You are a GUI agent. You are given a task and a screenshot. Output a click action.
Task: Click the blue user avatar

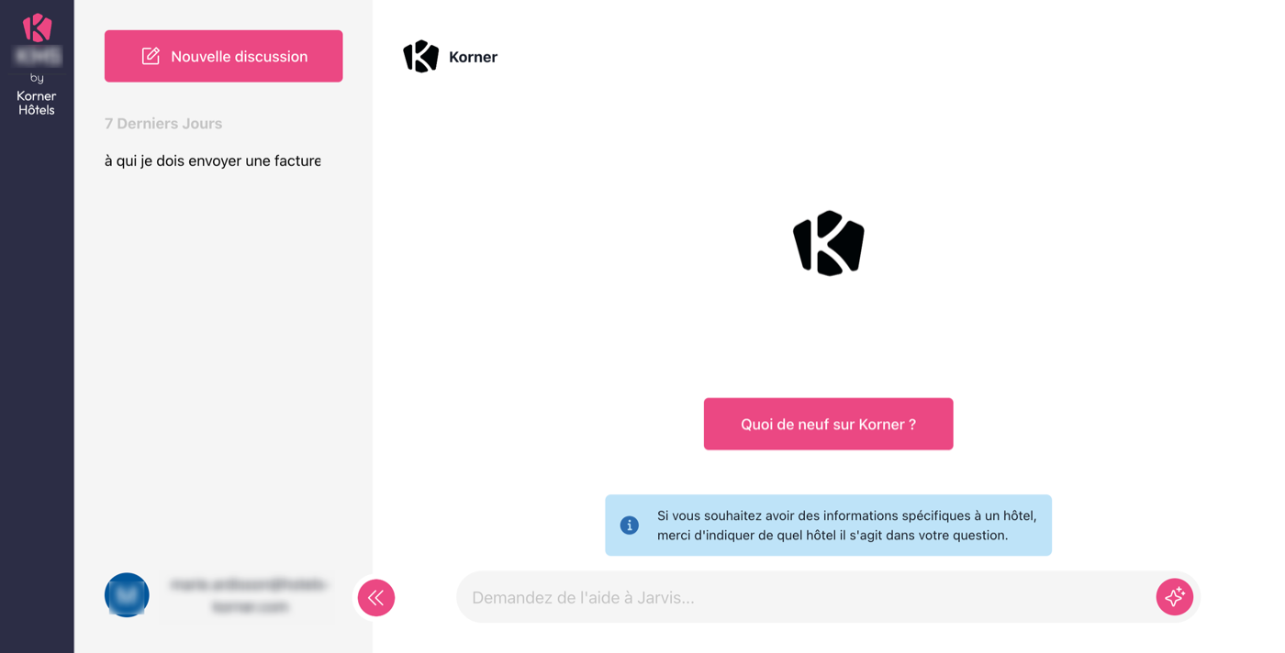pos(127,595)
